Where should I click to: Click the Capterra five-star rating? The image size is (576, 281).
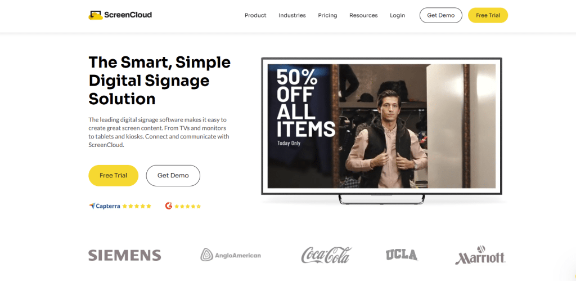[137, 206]
